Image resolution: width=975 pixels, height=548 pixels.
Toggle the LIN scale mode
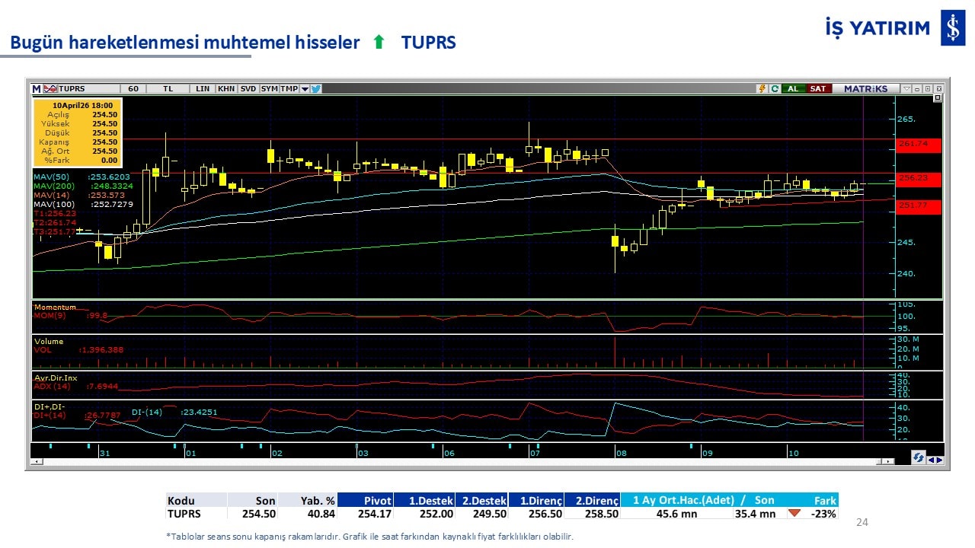tap(203, 88)
